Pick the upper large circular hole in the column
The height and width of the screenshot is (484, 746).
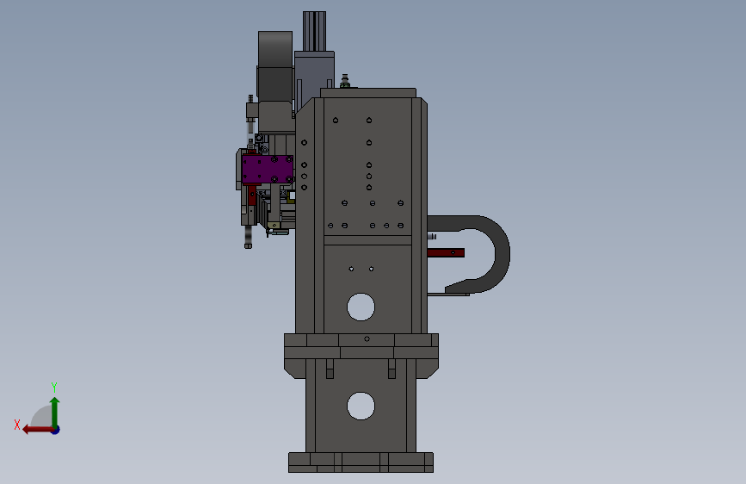(361, 307)
